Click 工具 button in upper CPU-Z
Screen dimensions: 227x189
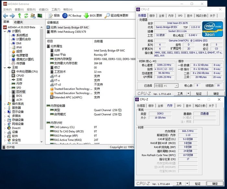click(180, 94)
